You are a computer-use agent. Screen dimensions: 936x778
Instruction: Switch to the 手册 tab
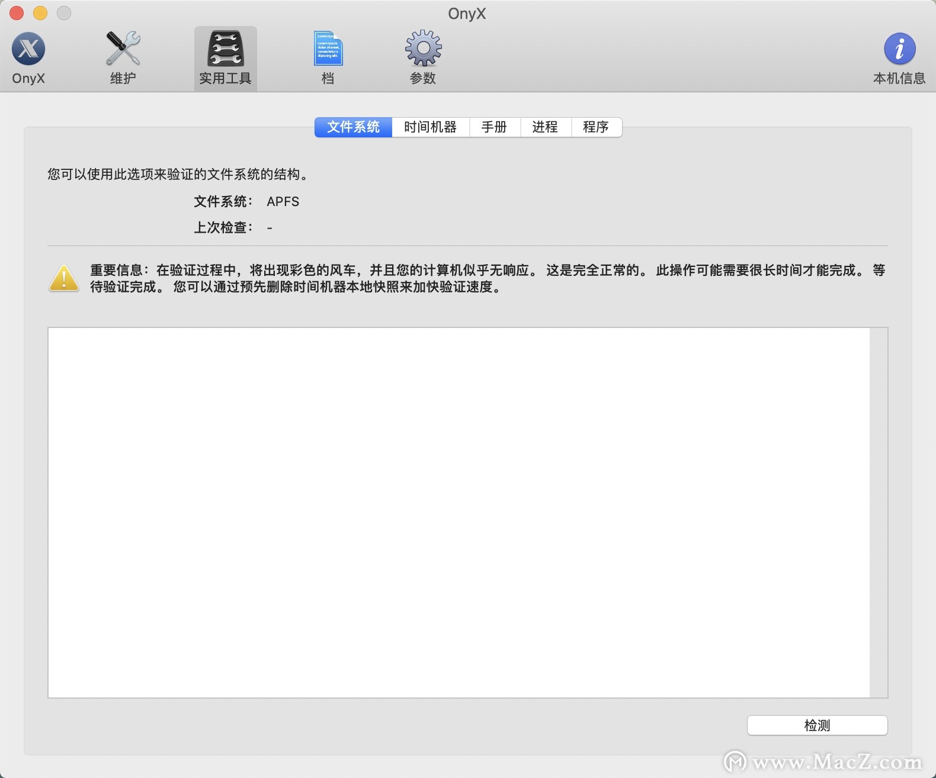(x=495, y=127)
